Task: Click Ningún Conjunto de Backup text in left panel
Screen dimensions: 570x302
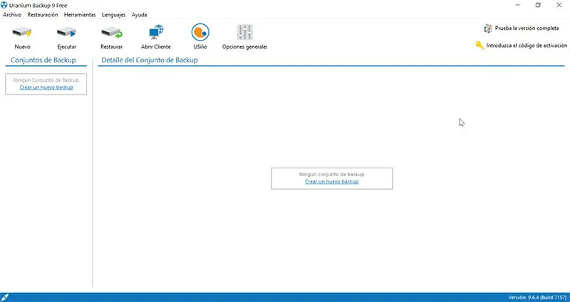Action: click(x=46, y=80)
